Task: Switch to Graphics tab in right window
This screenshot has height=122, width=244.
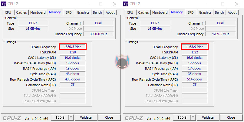Action: 205,12
